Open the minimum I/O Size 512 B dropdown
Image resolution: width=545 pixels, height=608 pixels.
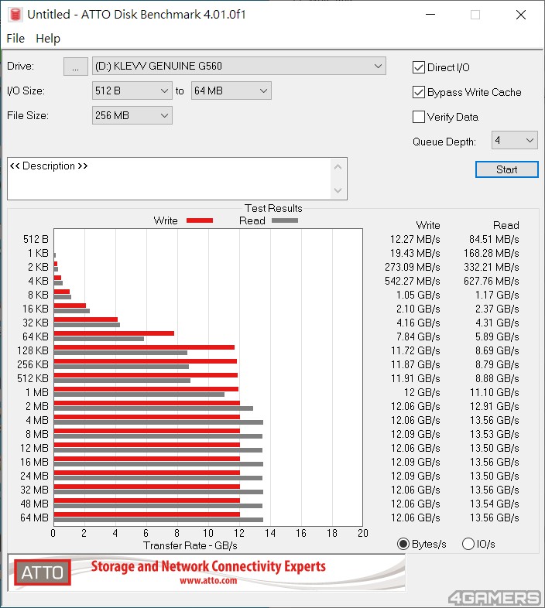coord(132,91)
